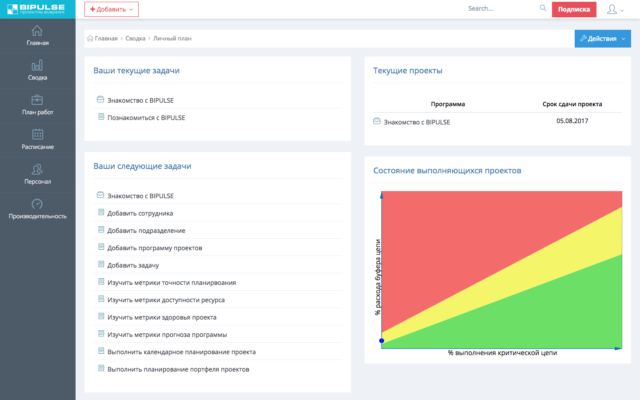Click the BIPULSE logo
Viewport: 640px width, 400px height.
tap(37, 9)
